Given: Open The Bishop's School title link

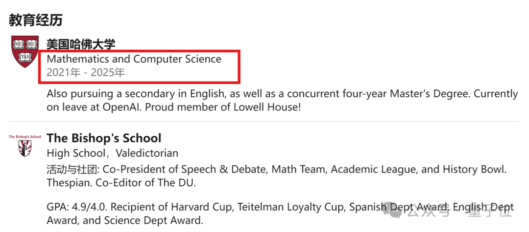Looking at the screenshot, I should (104, 138).
